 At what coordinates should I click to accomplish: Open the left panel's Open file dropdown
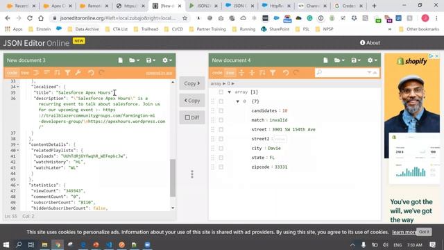point(134,60)
